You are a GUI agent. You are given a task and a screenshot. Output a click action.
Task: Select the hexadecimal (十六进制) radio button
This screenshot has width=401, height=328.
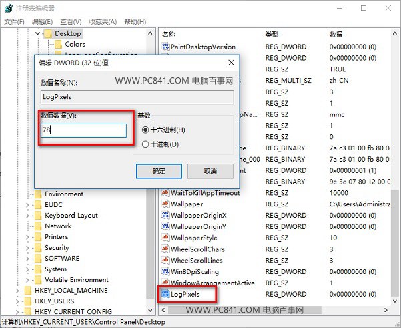point(145,130)
